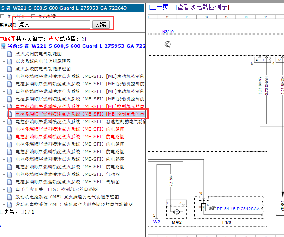This screenshot has width=284, height=237.
Task: Click the N3/10 component label in diagram
Action: (168, 32)
